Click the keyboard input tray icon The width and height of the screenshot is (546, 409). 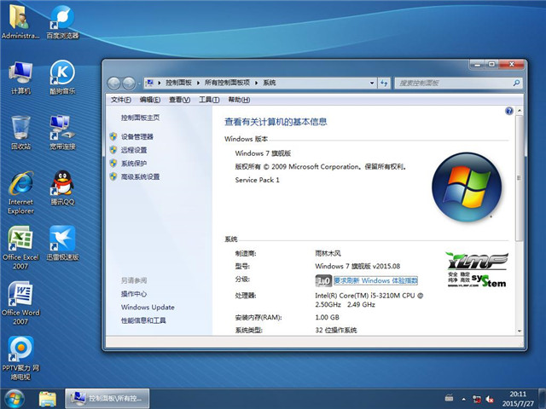coord(450,398)
